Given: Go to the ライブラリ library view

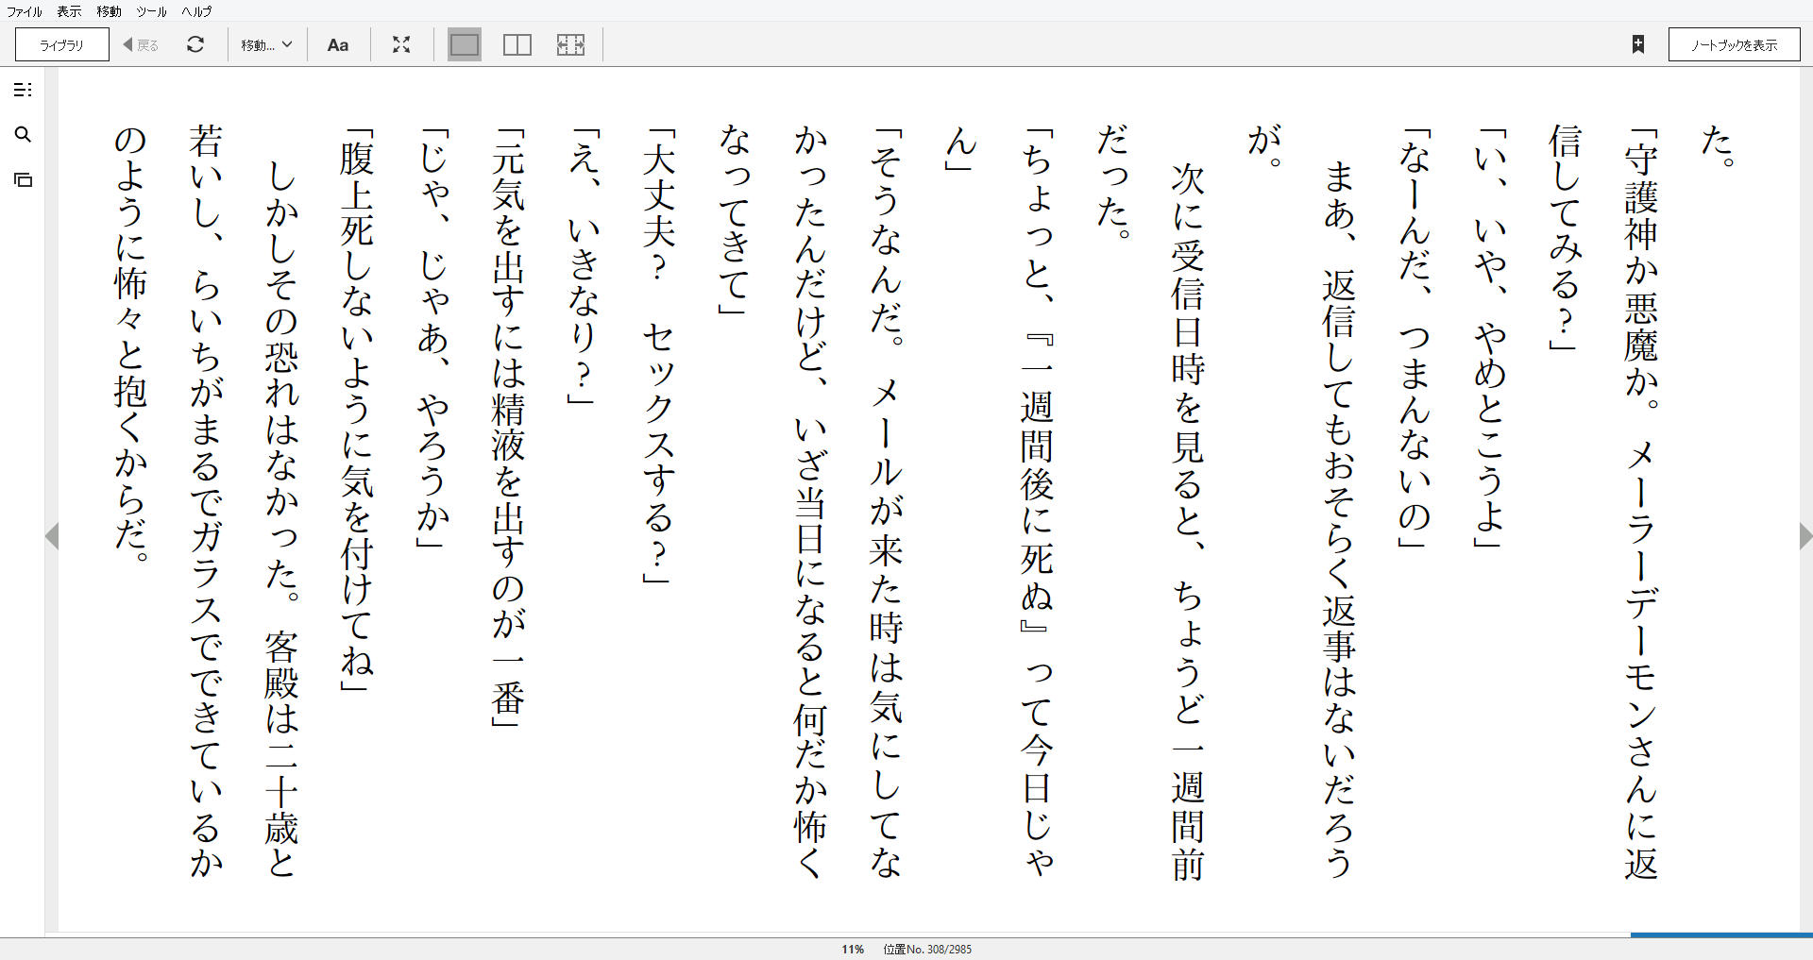Looking at the screenshot, I should 62,44.
